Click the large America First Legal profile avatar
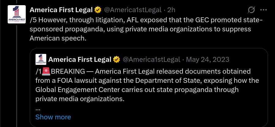This screenshot has width=275, height=127. tap(17, 14)
